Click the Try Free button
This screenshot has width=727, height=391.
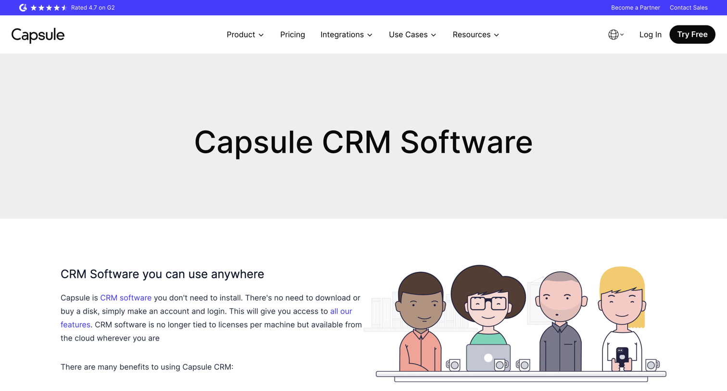[692, 35]
